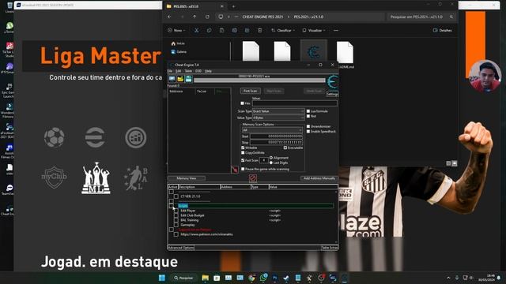Toggle the Hex checkbox

tap(243, 103)
